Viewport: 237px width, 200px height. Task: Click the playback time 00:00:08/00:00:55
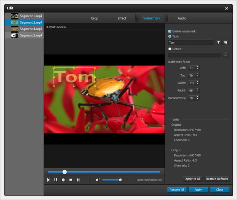149,180
